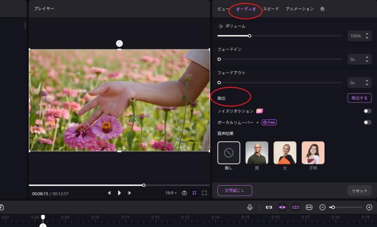Play the video preview

[119, 193]
